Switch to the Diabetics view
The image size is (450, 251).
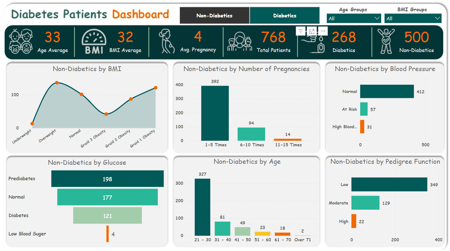(284, 16)
